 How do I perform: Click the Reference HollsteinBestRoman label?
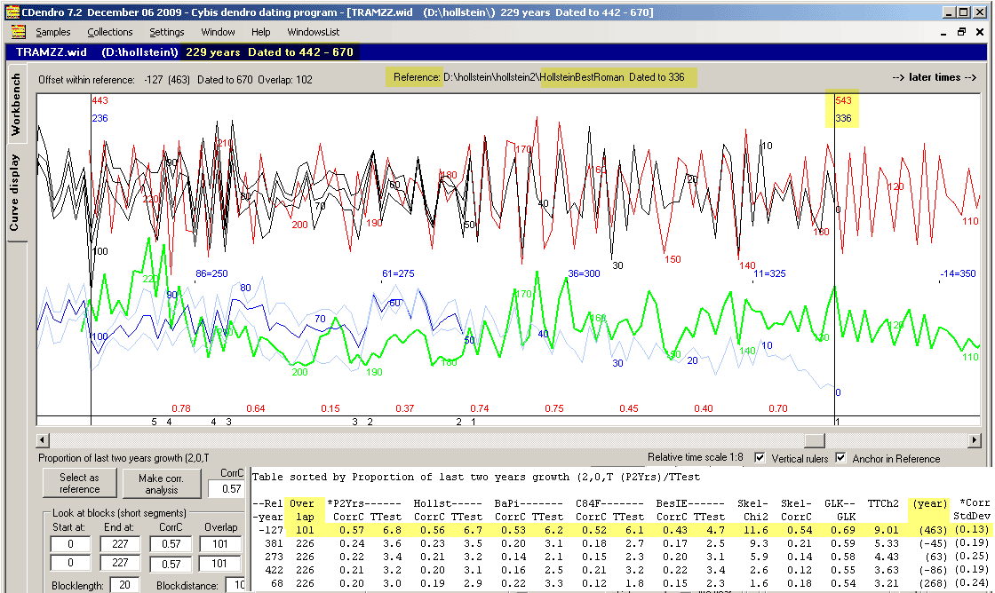click(x=539, y=77)
